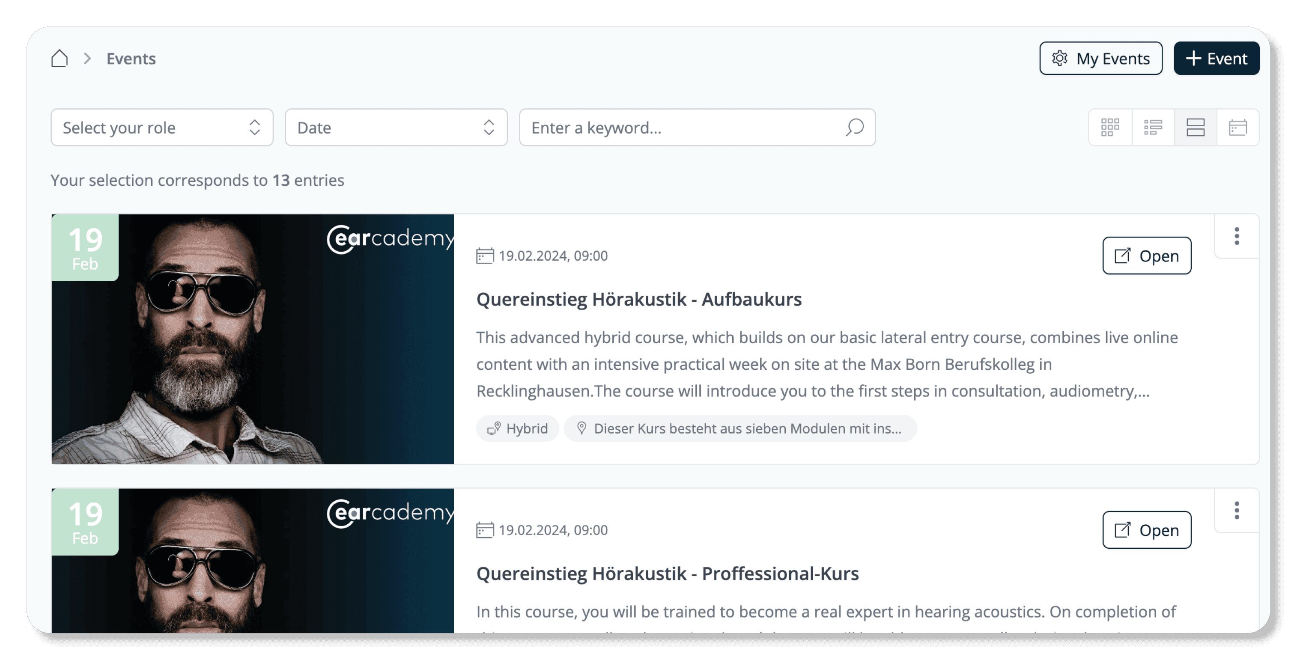1297x660 pixels.
Task: Create a new Event
Action: click(1216, 58)
